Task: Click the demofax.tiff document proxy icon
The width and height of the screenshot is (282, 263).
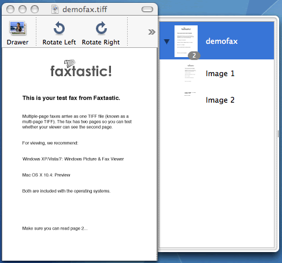Action: point(55,9)
